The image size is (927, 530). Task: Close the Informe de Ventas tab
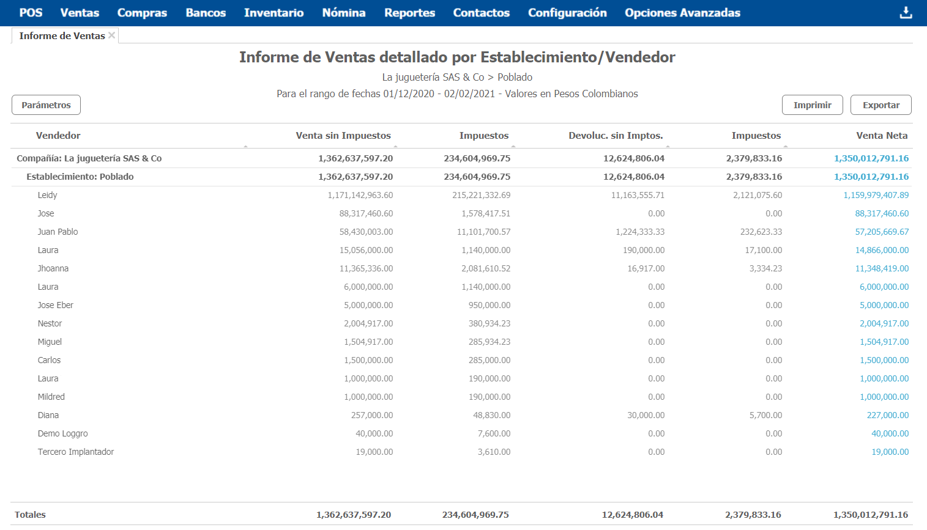(x=112, y=35)
